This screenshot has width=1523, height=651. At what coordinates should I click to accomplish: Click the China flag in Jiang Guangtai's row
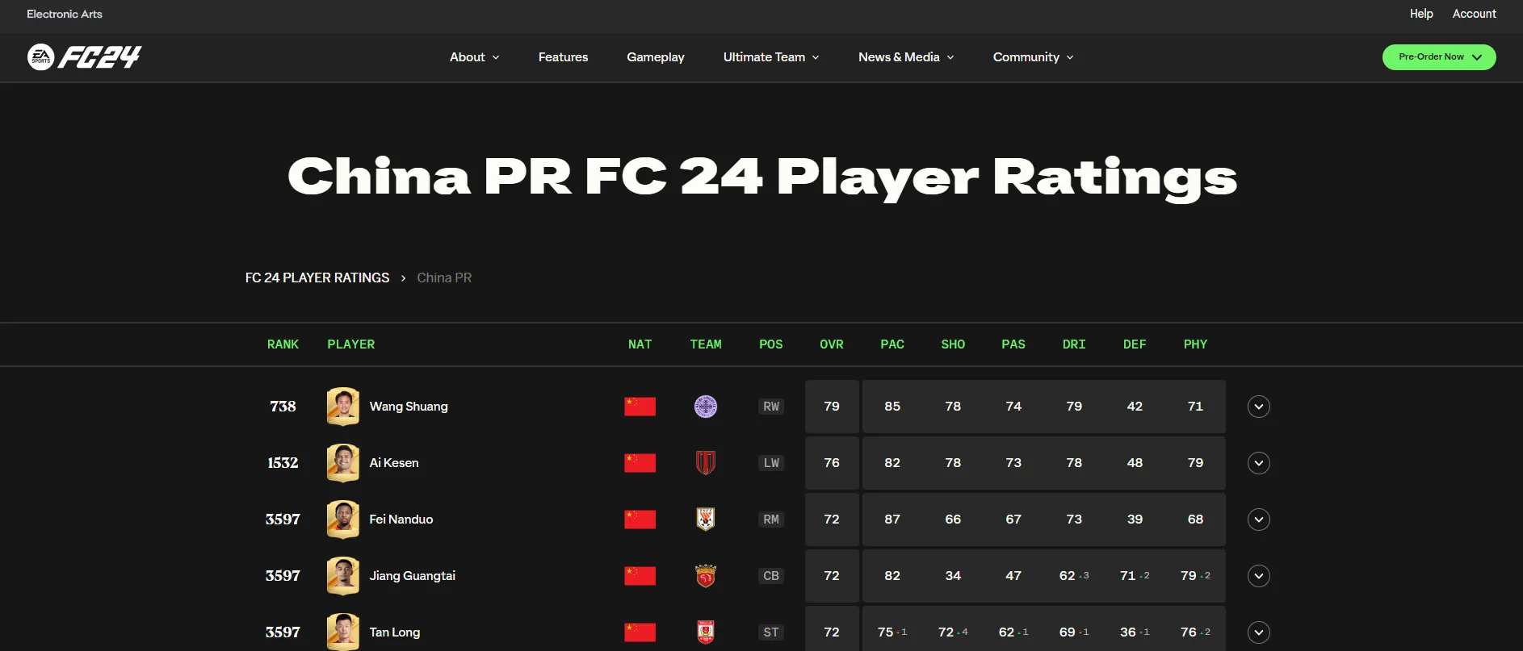tap(640, 576)
